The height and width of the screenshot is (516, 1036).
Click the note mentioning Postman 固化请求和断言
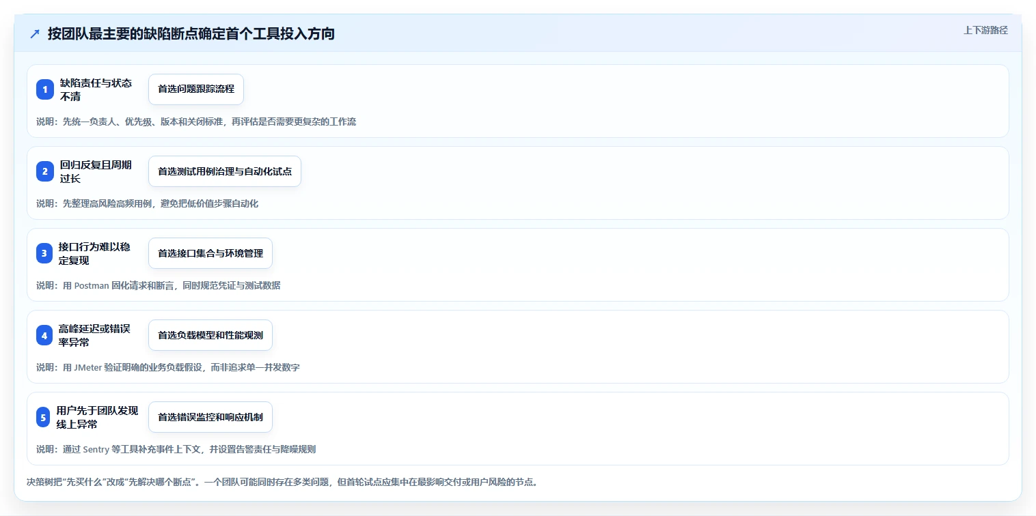[x=158, y=285]
